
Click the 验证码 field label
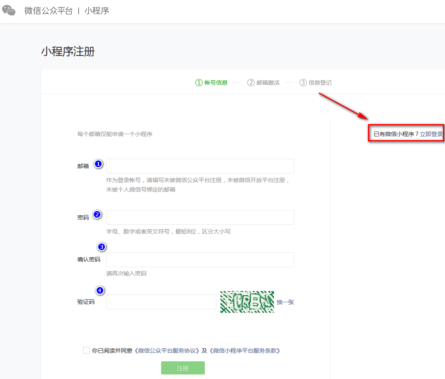[x=86, y=302]
